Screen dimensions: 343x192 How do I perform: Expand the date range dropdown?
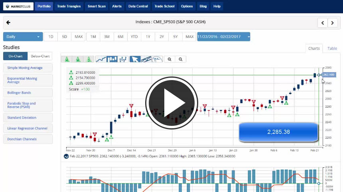pyautogui.click(x=223, y=37)
